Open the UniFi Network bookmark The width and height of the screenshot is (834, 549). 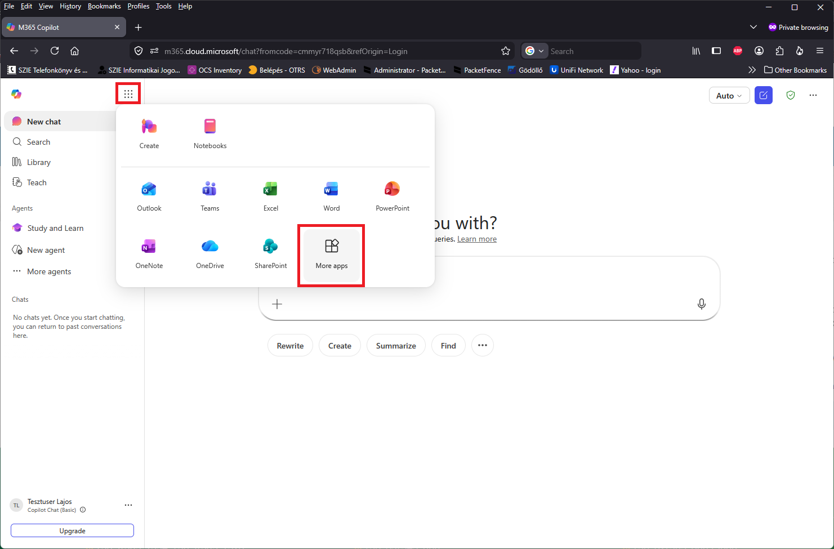576,70
